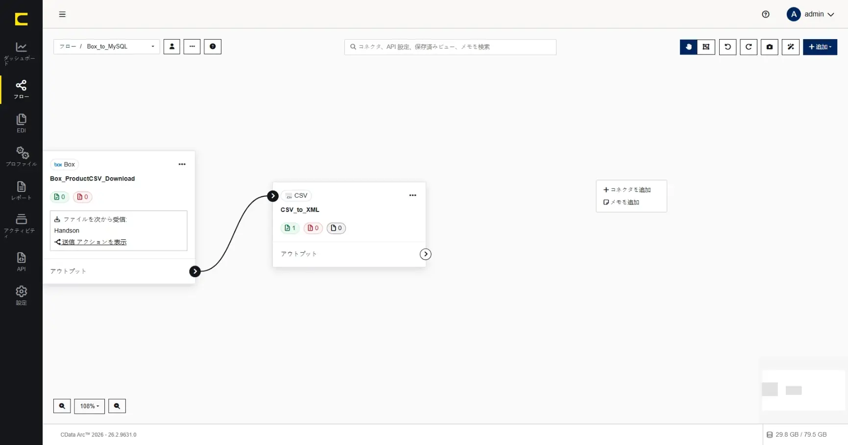Open the CSV_to_XML ellipsis menu

click(412, 195)
